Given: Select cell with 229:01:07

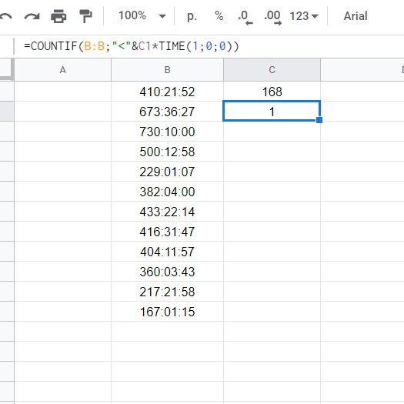Looking at the screenshot, I should pos(167,172).
